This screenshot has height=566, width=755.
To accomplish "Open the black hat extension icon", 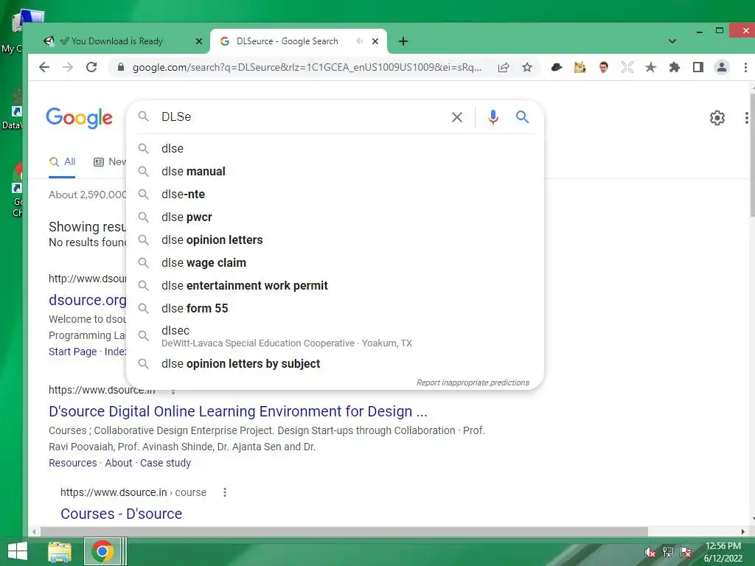I will click(557, 67).
